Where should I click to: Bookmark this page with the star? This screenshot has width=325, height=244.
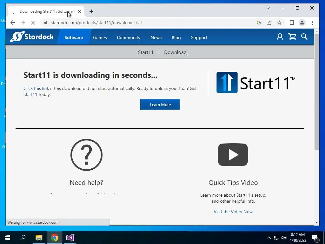pyautogui.click(x=279, y=23)
